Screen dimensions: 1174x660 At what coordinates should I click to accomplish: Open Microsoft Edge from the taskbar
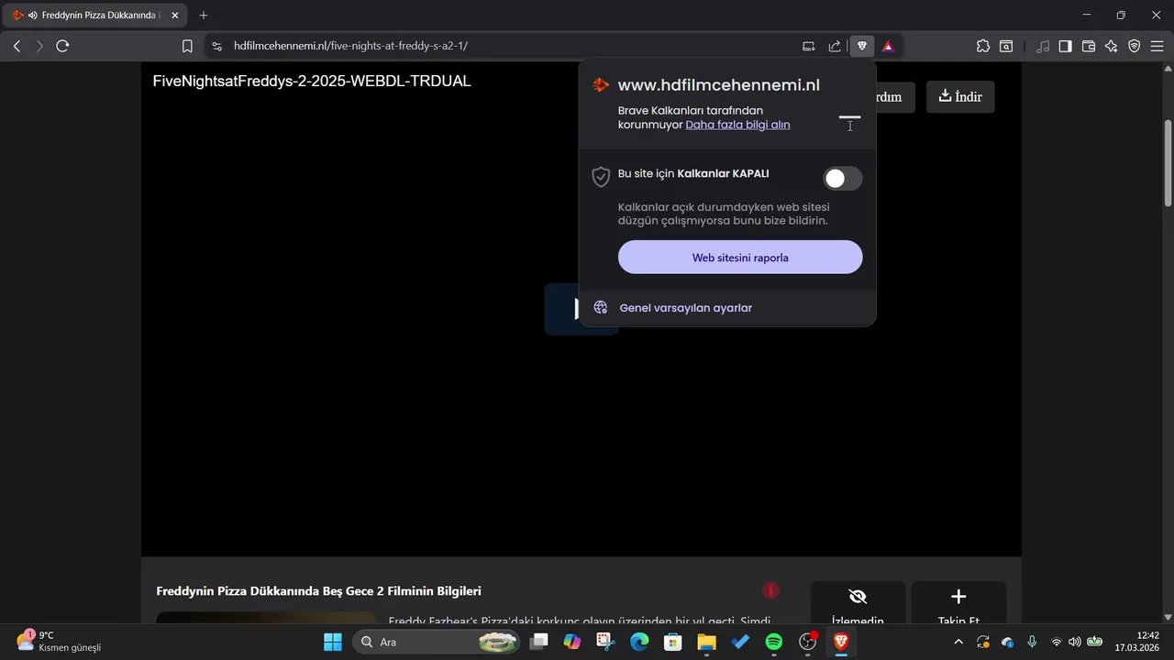point(639,642)
